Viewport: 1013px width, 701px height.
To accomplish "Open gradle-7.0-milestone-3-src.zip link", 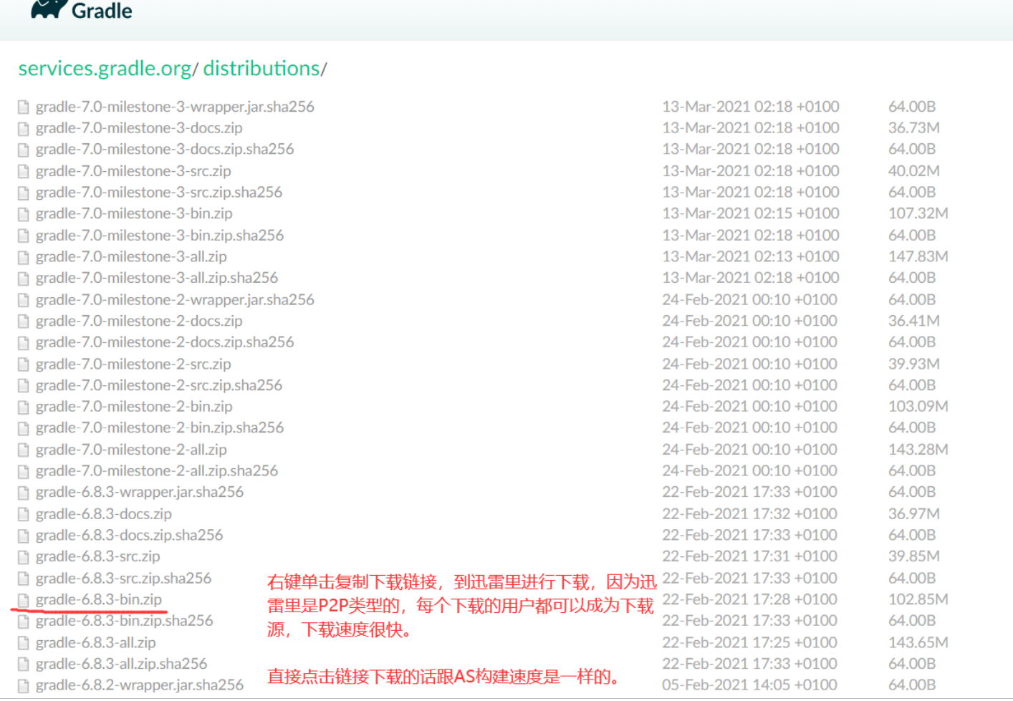I will [133, 170].
